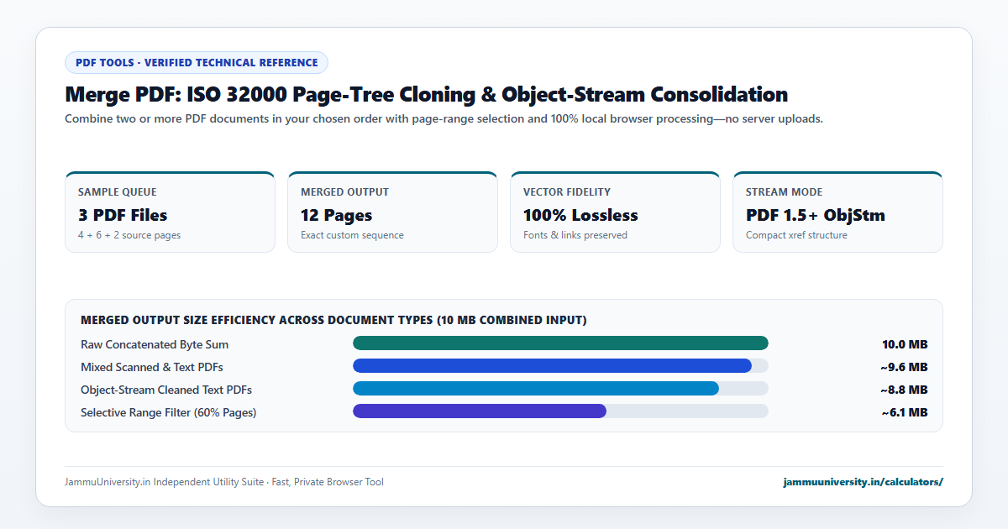Click the ~6.1 MB value
This screenshot has height=529, width=1008.
click(905, 412)
